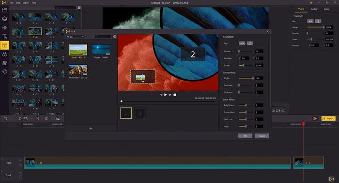
Task: Open the All (3) media filter dropdown
Action: [75, 37]
